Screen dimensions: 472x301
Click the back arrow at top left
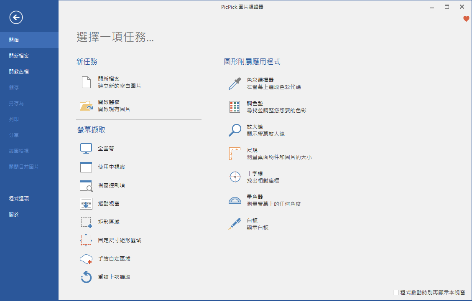point(16,18)
